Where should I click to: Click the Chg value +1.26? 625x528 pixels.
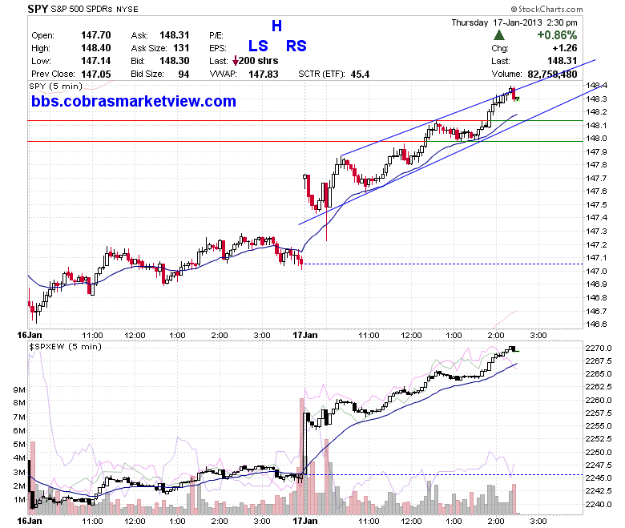tap(565, 48)
